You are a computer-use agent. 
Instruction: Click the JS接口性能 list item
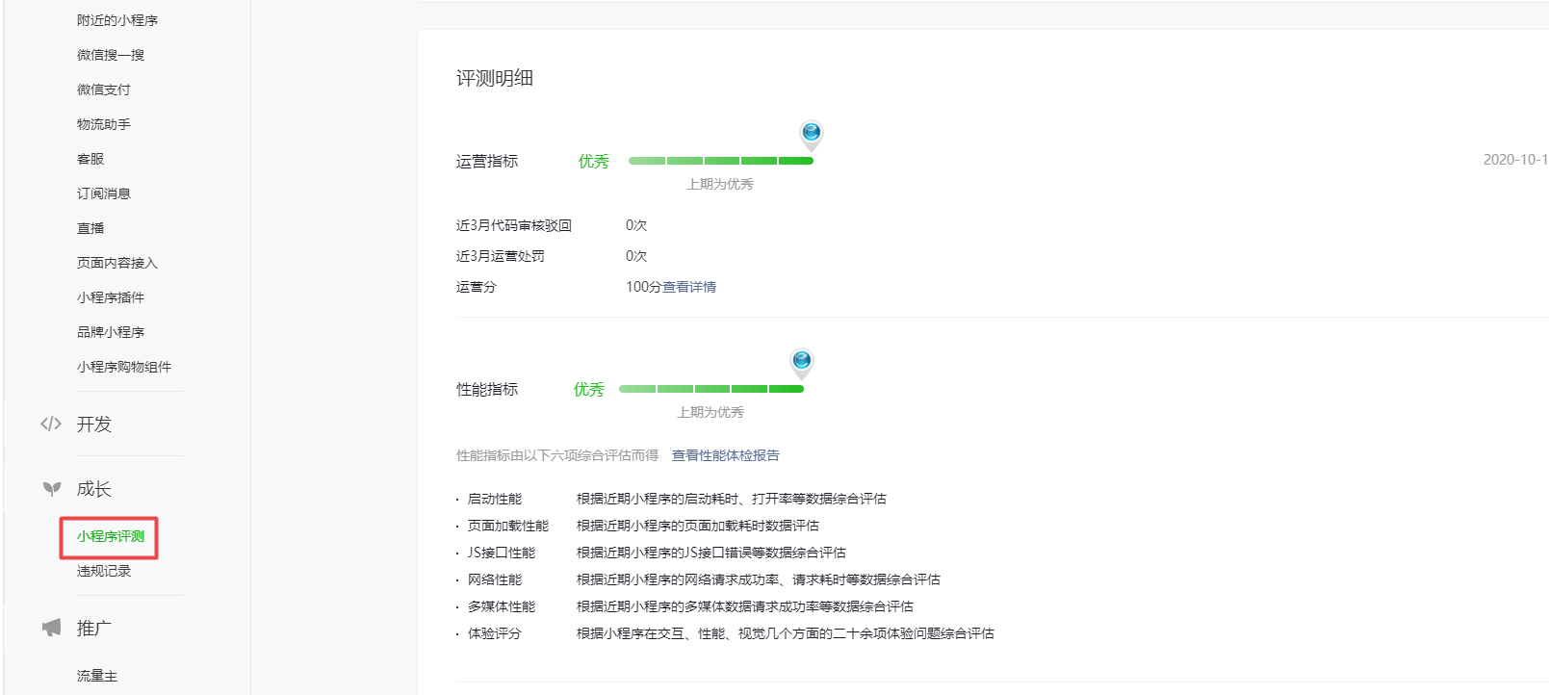pyautogui.click(x=502, y=553)
